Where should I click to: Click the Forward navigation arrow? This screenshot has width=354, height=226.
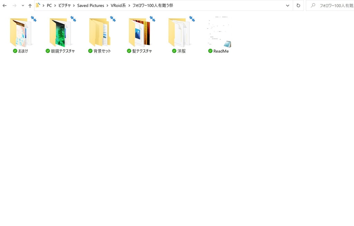click(x=15, y=6)
